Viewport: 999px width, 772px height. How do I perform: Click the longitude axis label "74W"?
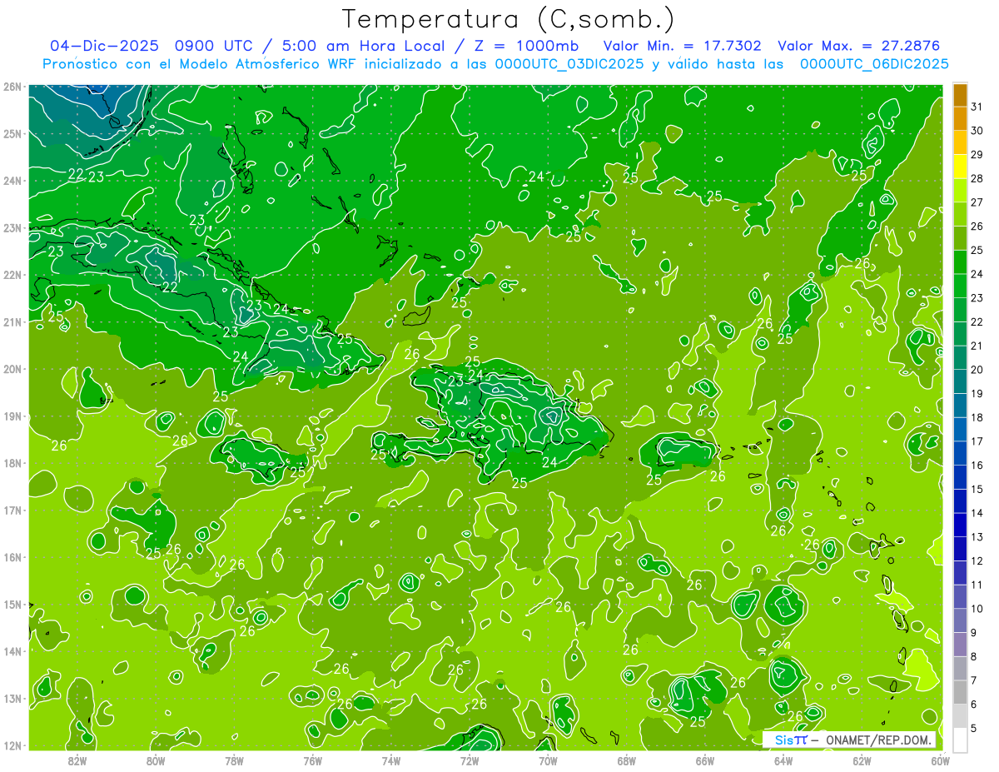391,760
